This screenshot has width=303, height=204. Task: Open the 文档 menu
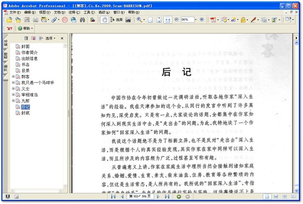[60, 12]
